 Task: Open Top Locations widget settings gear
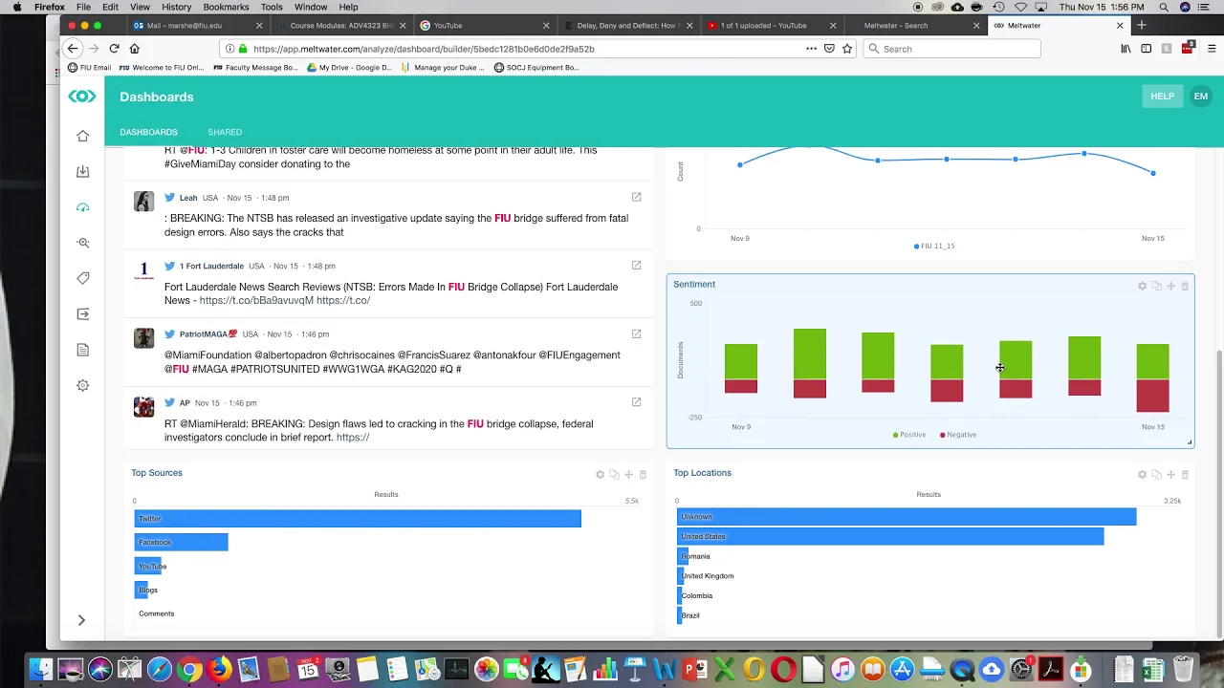pyautogui.click(x=1142, y=474)
